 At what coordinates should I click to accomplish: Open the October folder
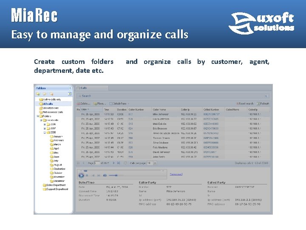[x=56, y=173]
